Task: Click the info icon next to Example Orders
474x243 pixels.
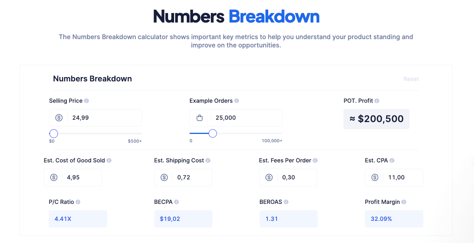Action: click(x=237, y=101)
